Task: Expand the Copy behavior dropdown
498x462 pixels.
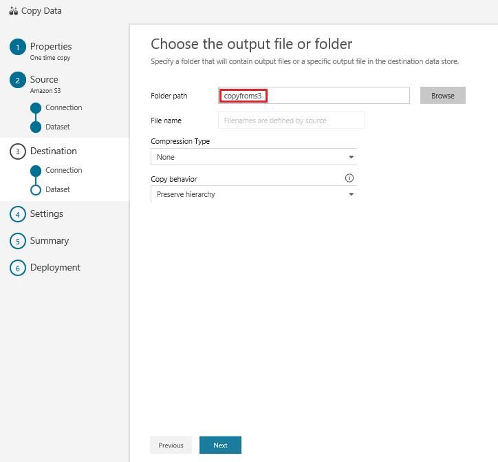Action: (x=254, y=194)
